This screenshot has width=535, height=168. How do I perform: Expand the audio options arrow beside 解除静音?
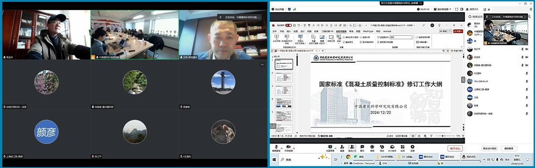281,148
